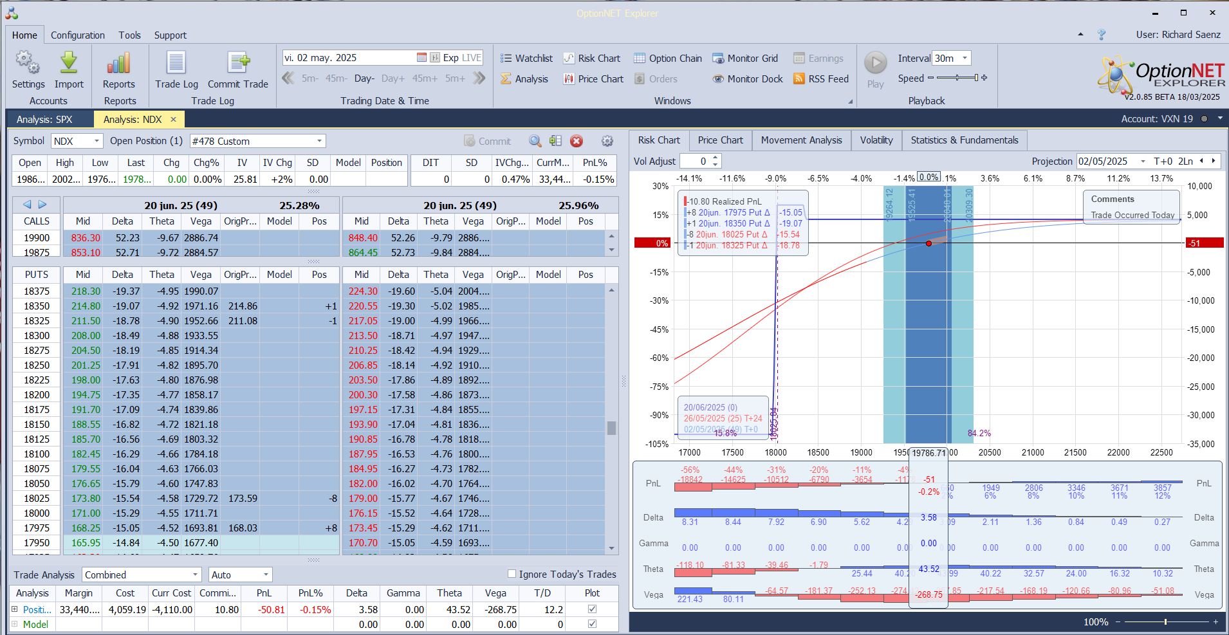Switch to Statistics & Fundamentals tab
The width and height of the screenshot is (1229, 635).
coord(965,140)
